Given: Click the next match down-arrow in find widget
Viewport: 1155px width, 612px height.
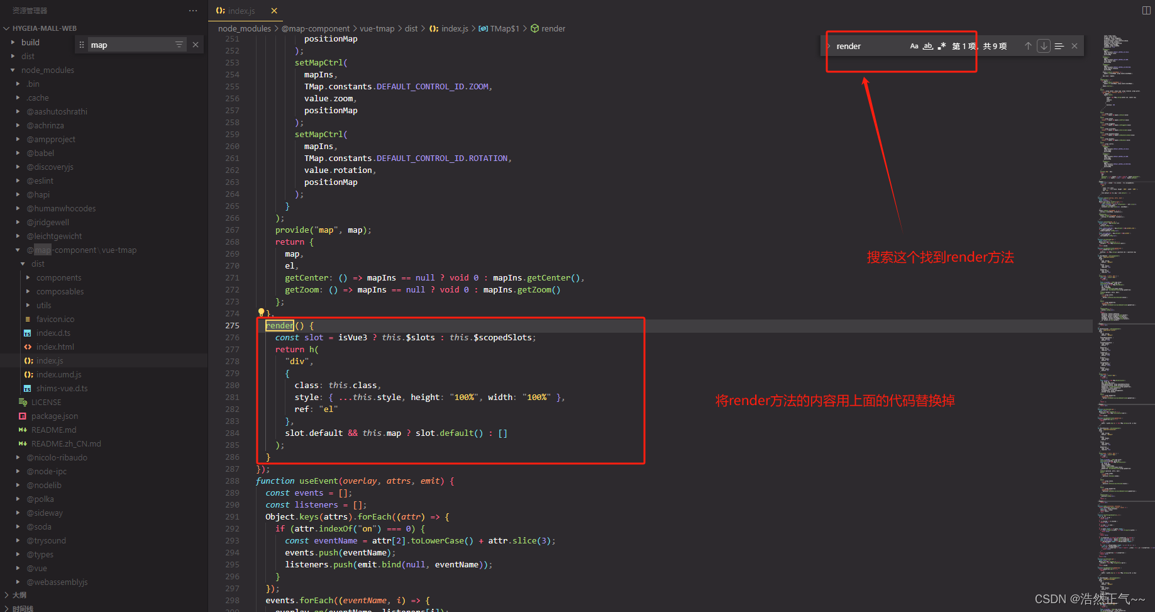Looking at the screenshot, I should [1043, 45].
